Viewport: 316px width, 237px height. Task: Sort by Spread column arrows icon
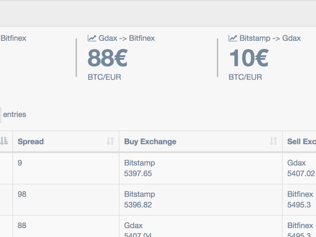pyautogui.click(x=110, y=141)
